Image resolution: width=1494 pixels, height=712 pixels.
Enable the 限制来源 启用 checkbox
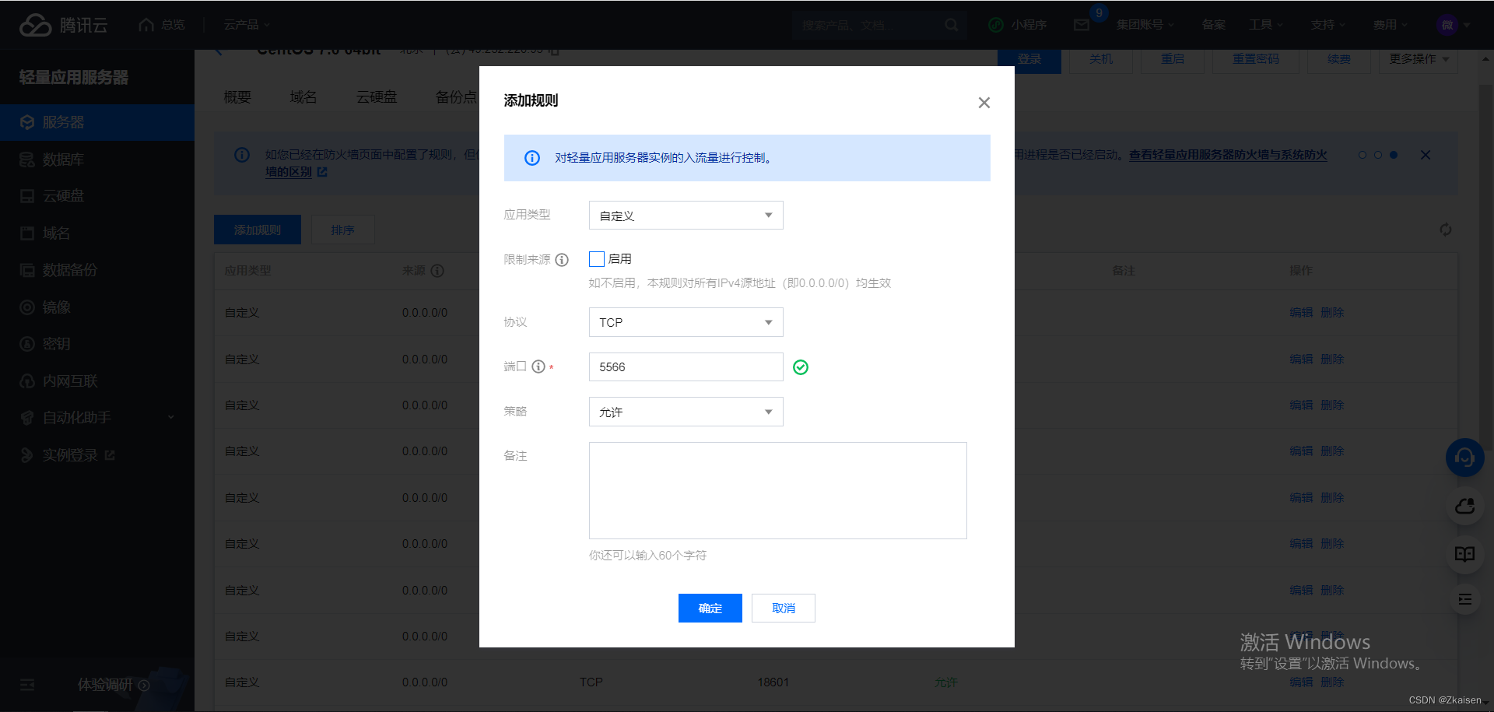597,259
